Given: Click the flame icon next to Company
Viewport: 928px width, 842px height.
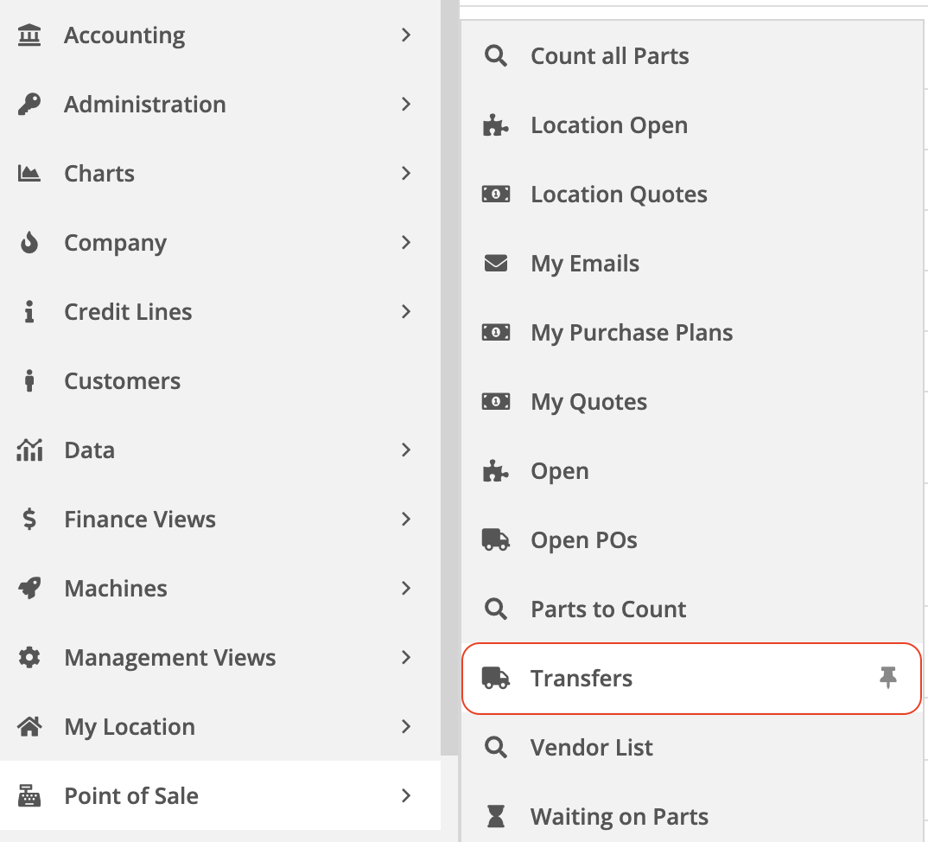Looking at the screenshot, I should pyautogui.click(x=29, y=243).
